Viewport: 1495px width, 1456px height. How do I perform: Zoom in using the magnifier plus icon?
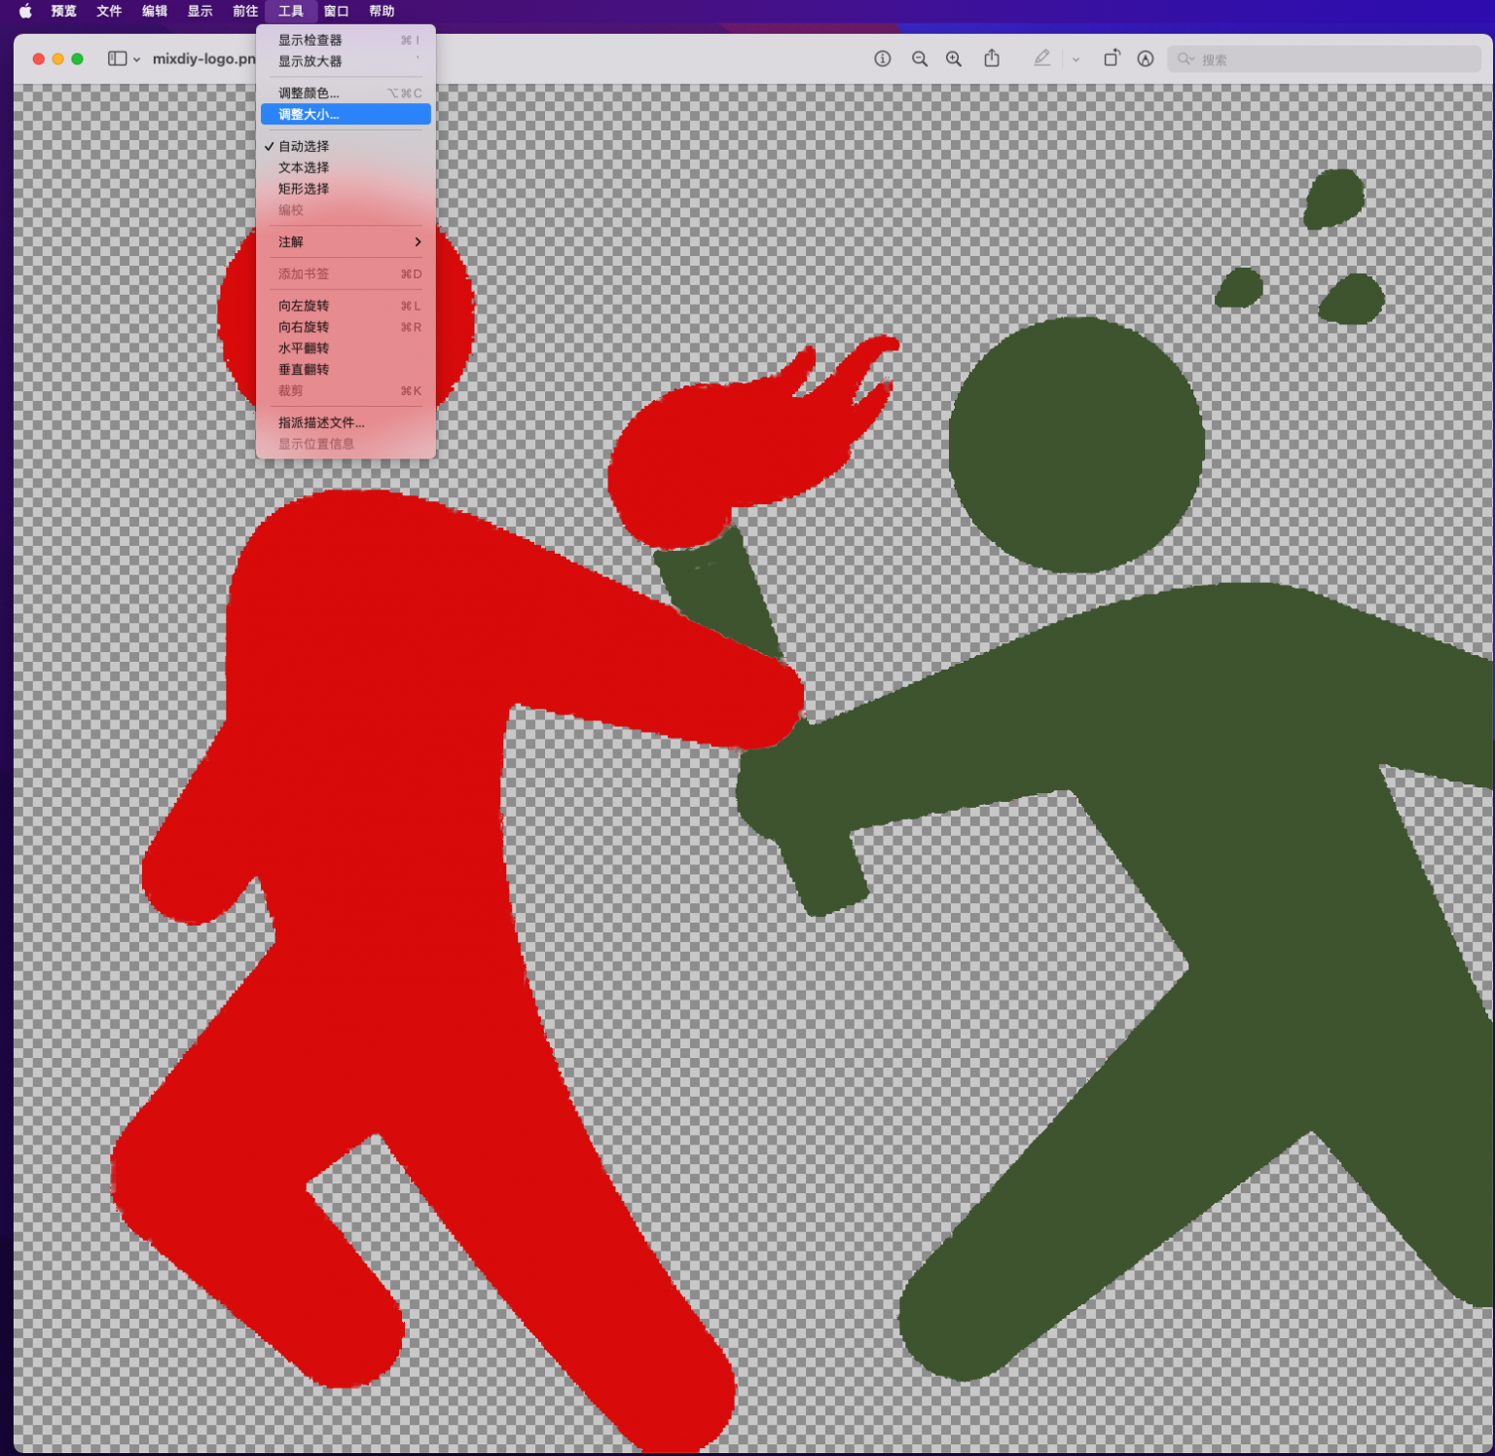click(x=954, y=58)
